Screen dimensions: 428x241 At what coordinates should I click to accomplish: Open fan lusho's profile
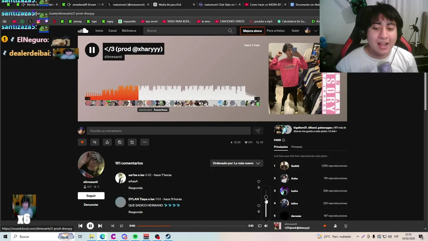[294, 191]
